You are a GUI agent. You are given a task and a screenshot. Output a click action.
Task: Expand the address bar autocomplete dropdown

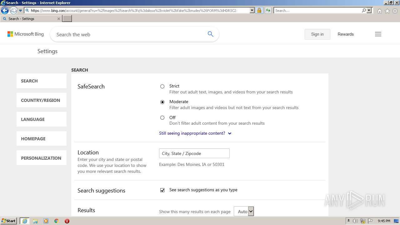click(x=252, y=10)
